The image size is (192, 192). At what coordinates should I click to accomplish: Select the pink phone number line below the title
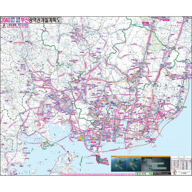18,27
